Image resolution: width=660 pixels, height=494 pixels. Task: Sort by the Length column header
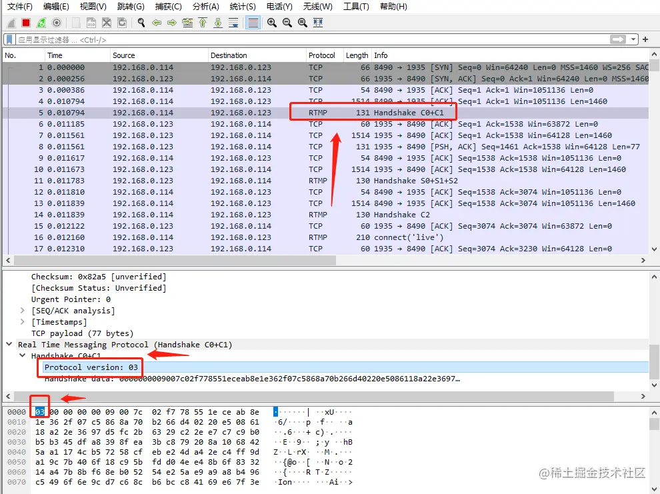point(357,55)
